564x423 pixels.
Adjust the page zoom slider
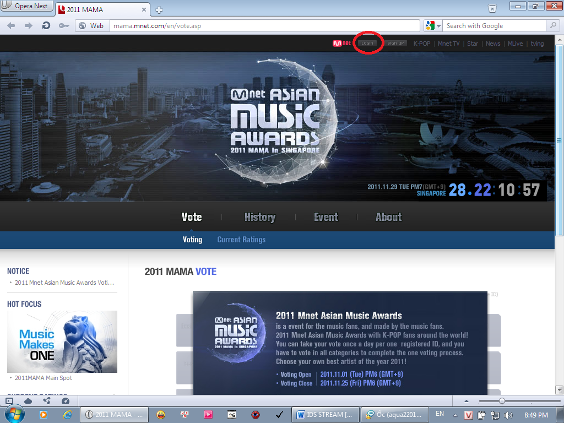pyautogui.click(x=502, y=401)
